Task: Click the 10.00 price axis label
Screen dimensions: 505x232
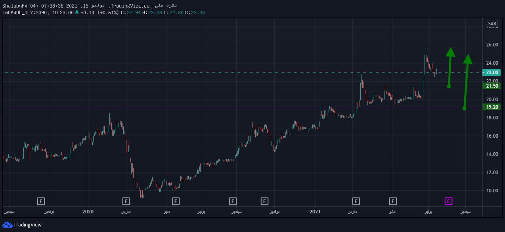Action: click(x=492, y=191)
